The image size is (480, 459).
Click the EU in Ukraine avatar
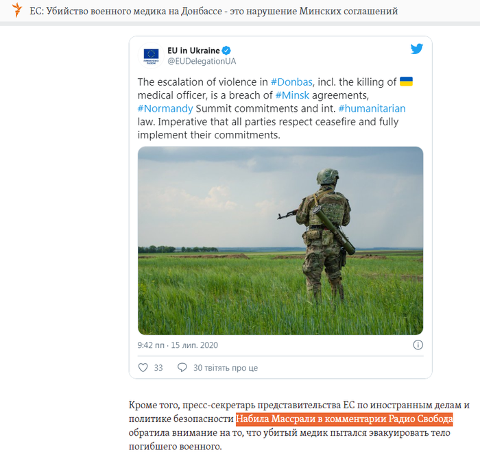pos(152,55)
